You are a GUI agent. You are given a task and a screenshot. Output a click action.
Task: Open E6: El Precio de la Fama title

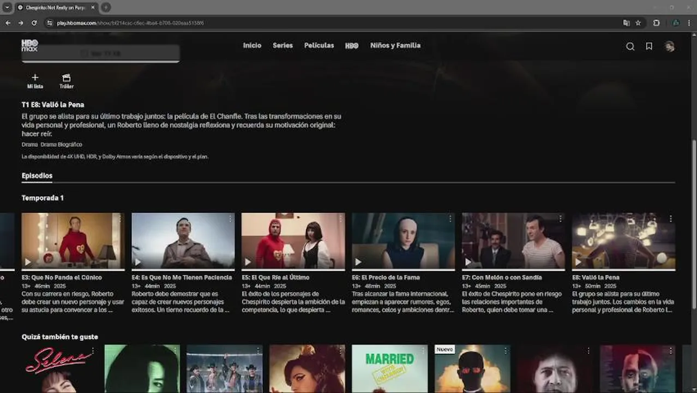click(x=385, y=278)
